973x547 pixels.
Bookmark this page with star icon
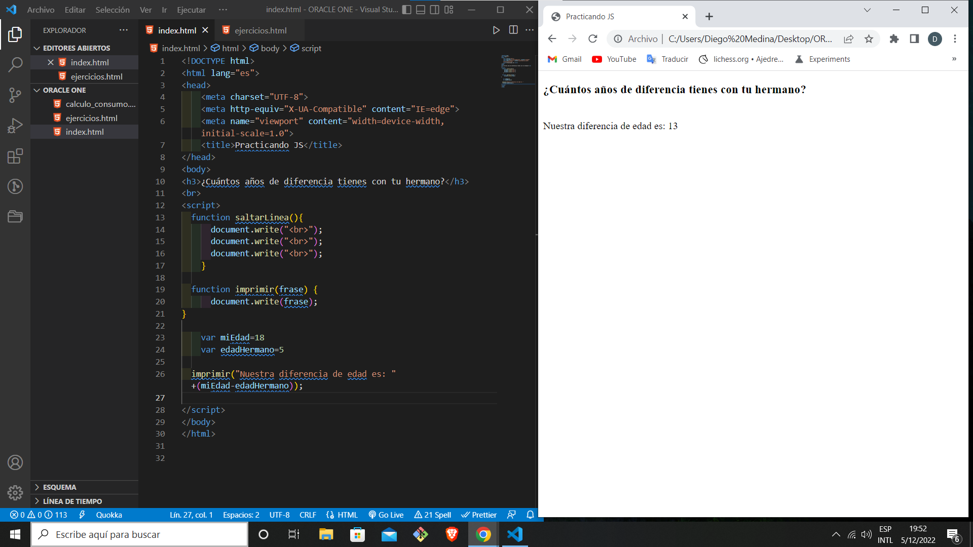point(869,39)
